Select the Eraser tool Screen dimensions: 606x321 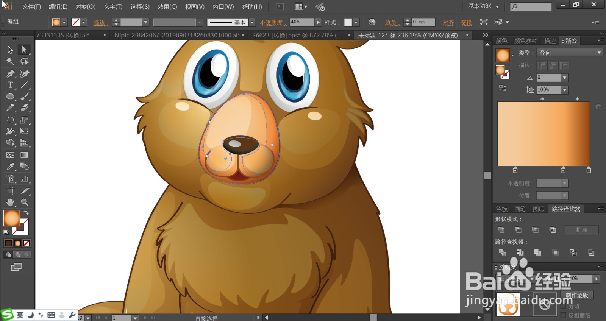click(x=24, y=108)
